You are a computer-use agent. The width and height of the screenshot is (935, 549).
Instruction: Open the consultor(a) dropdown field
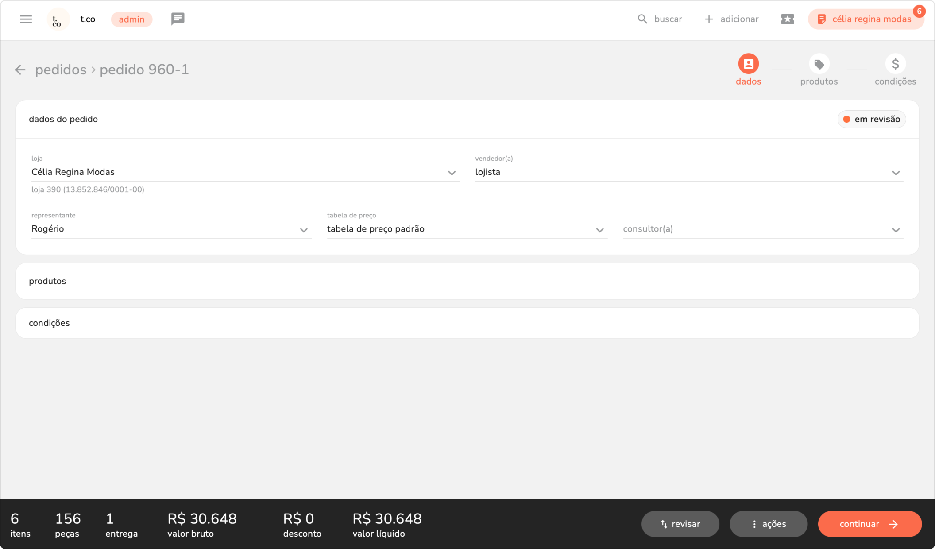[895, 230]
